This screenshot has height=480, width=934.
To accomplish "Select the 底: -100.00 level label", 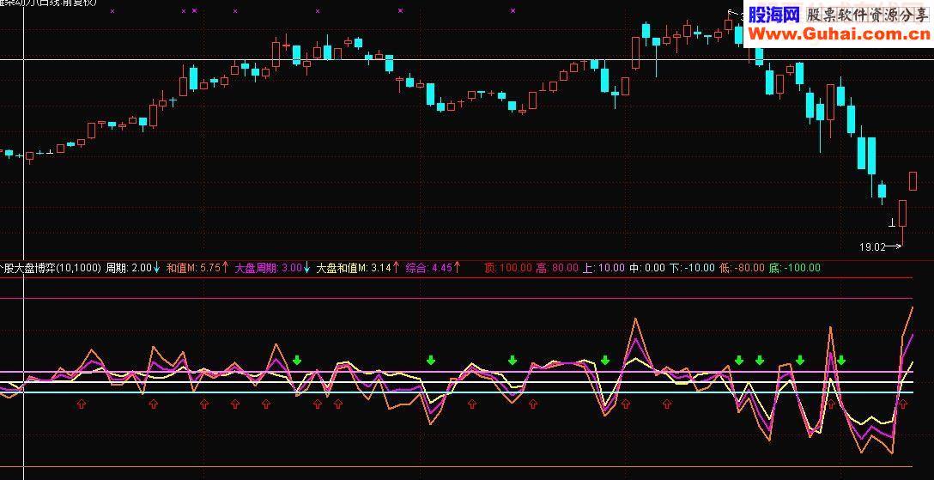I will 795,268.
